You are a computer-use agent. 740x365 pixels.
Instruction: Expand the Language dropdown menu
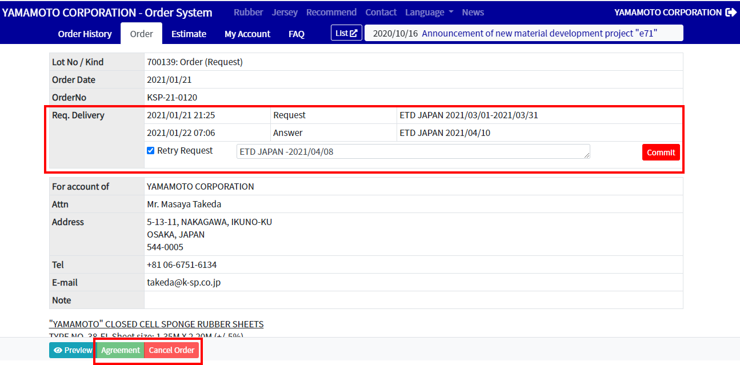pyautogui.click(x=429, y=13)
